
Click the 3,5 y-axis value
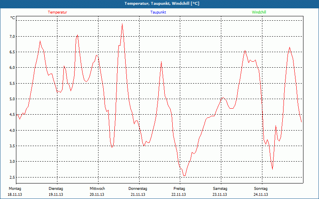(12, 146)
